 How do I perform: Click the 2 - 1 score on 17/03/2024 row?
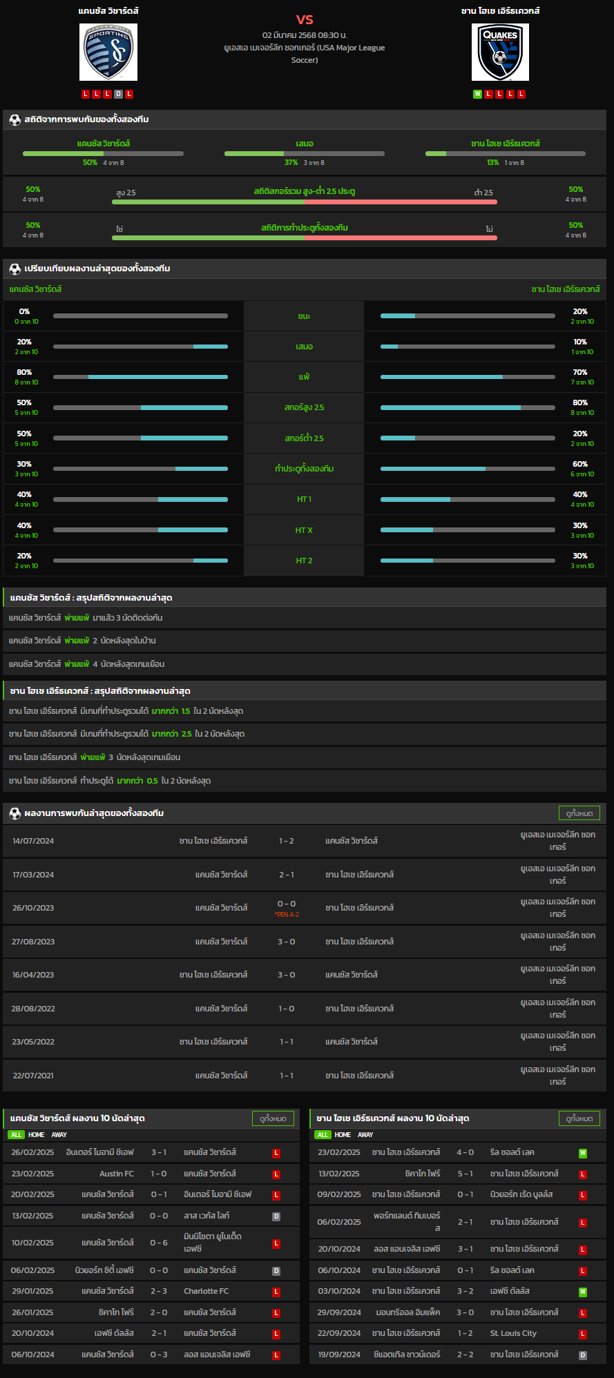click(287, 875)
